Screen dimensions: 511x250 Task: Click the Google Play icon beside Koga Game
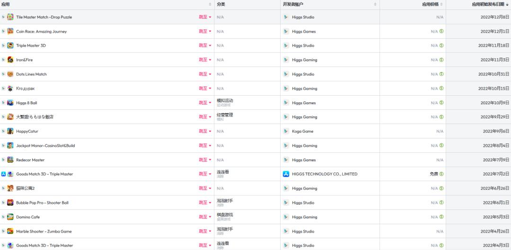[x=286, y=131]
